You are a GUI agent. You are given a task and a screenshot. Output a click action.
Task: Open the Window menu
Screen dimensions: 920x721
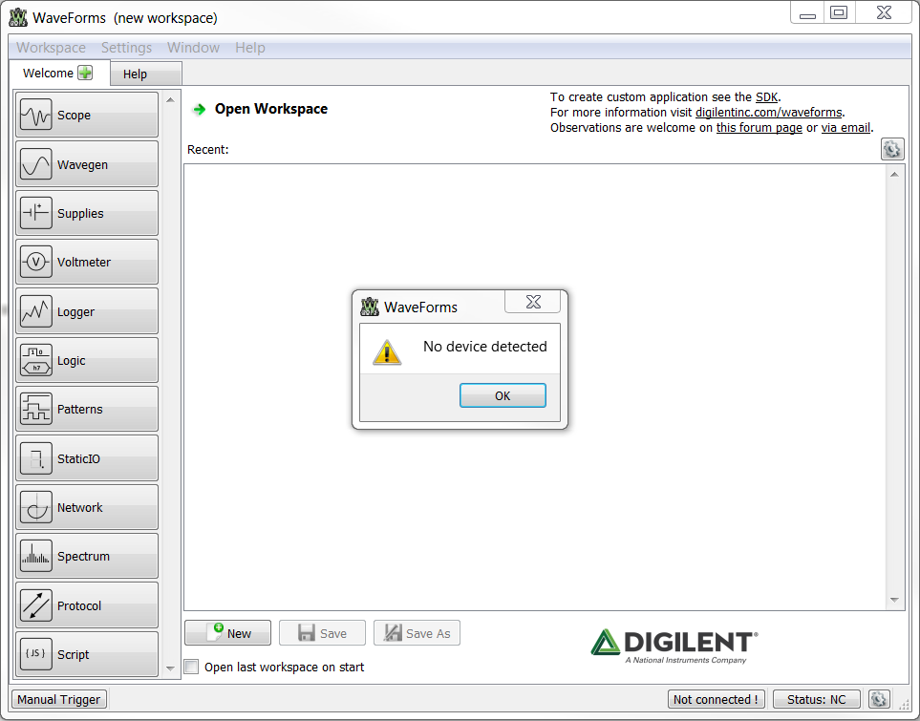(x=194, y=48)
